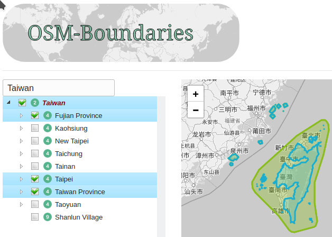
Task: Check the New Taipei checkbox
Action: pos(35,141)
